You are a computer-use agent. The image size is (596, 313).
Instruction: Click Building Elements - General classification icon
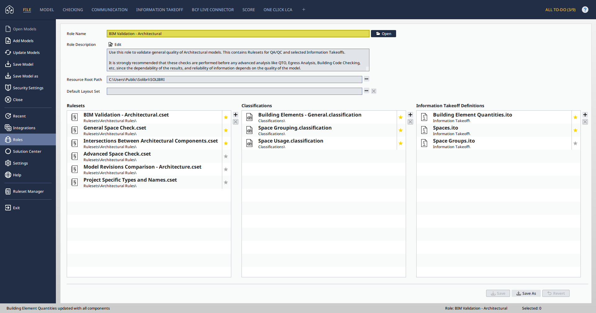[x=250, y=117]
